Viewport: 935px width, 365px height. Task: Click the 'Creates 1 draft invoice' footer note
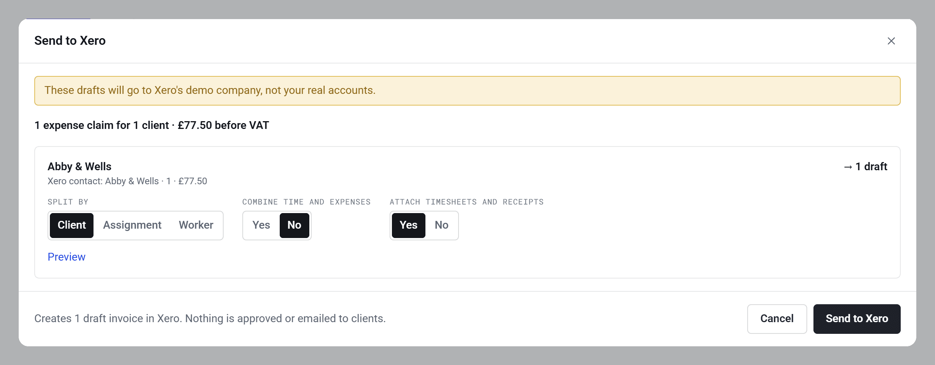pos(210,319)
